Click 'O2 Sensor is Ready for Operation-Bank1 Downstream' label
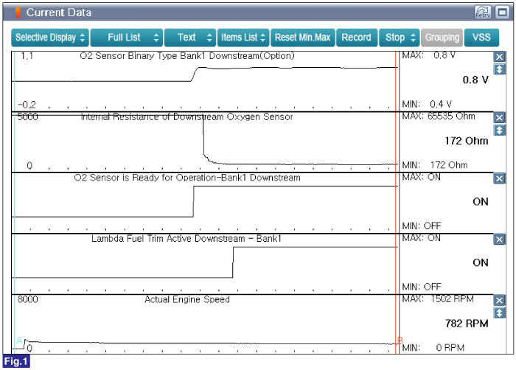516x370 pixels. tap(187, 178)
